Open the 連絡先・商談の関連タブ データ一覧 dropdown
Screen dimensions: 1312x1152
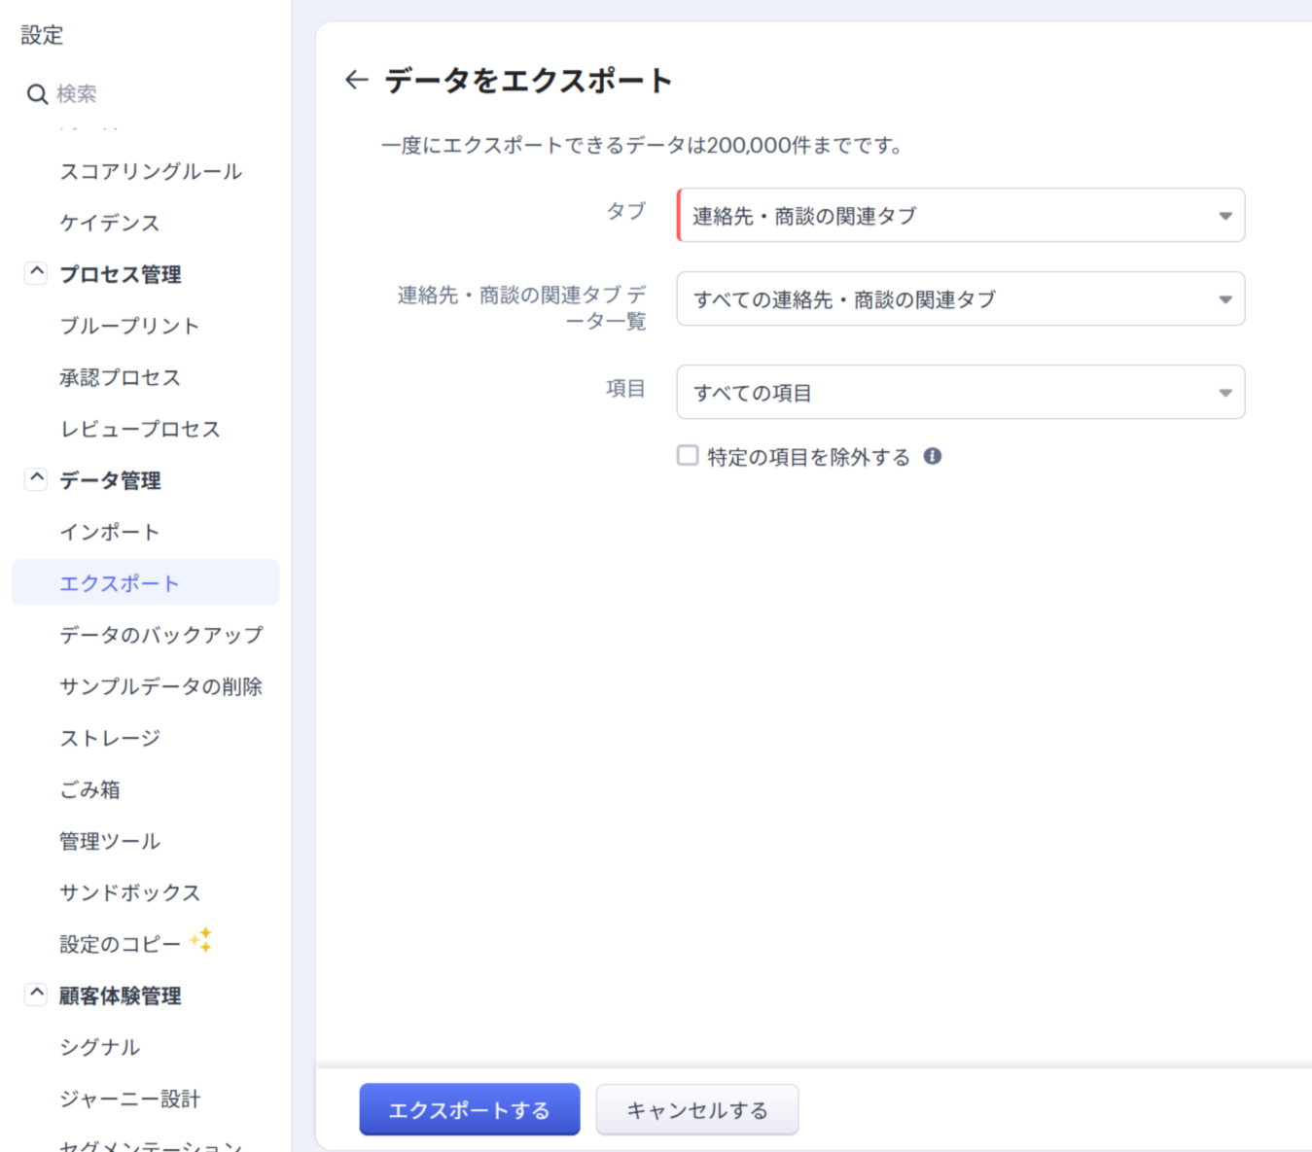(960, 299)
